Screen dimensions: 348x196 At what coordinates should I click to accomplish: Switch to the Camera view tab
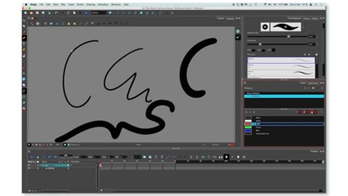220,19
